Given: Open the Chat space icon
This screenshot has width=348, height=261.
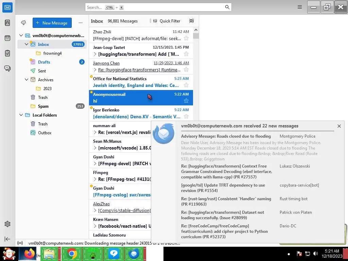Looking at the screenshot, I should [x=7, y=68].
